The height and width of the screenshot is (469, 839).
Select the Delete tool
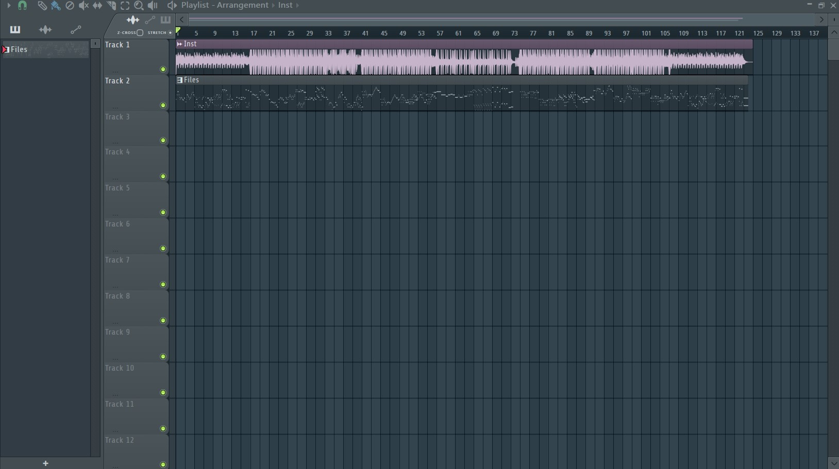[70, 6]
